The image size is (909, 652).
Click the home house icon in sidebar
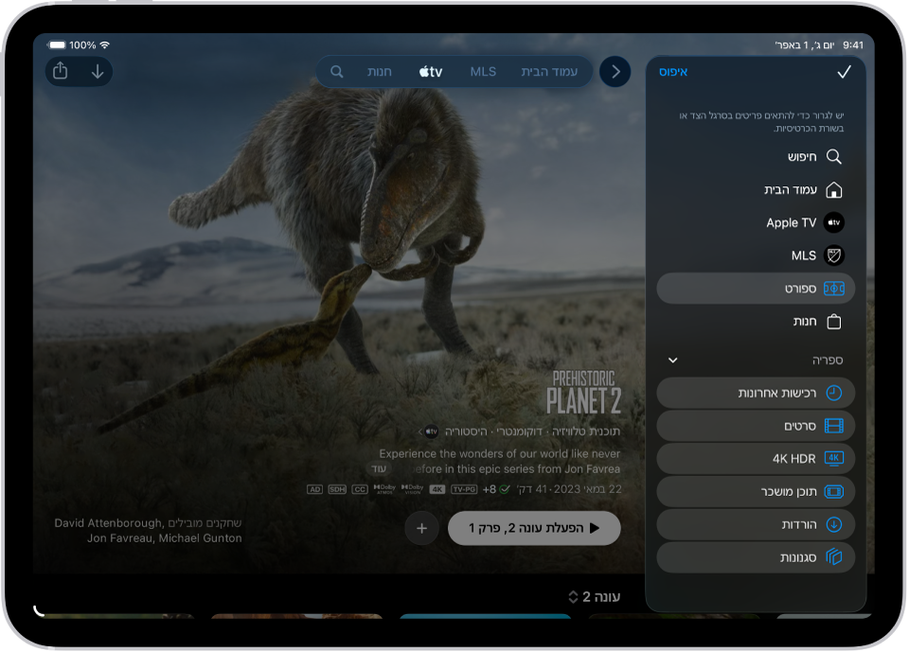(x=833, y=189)
